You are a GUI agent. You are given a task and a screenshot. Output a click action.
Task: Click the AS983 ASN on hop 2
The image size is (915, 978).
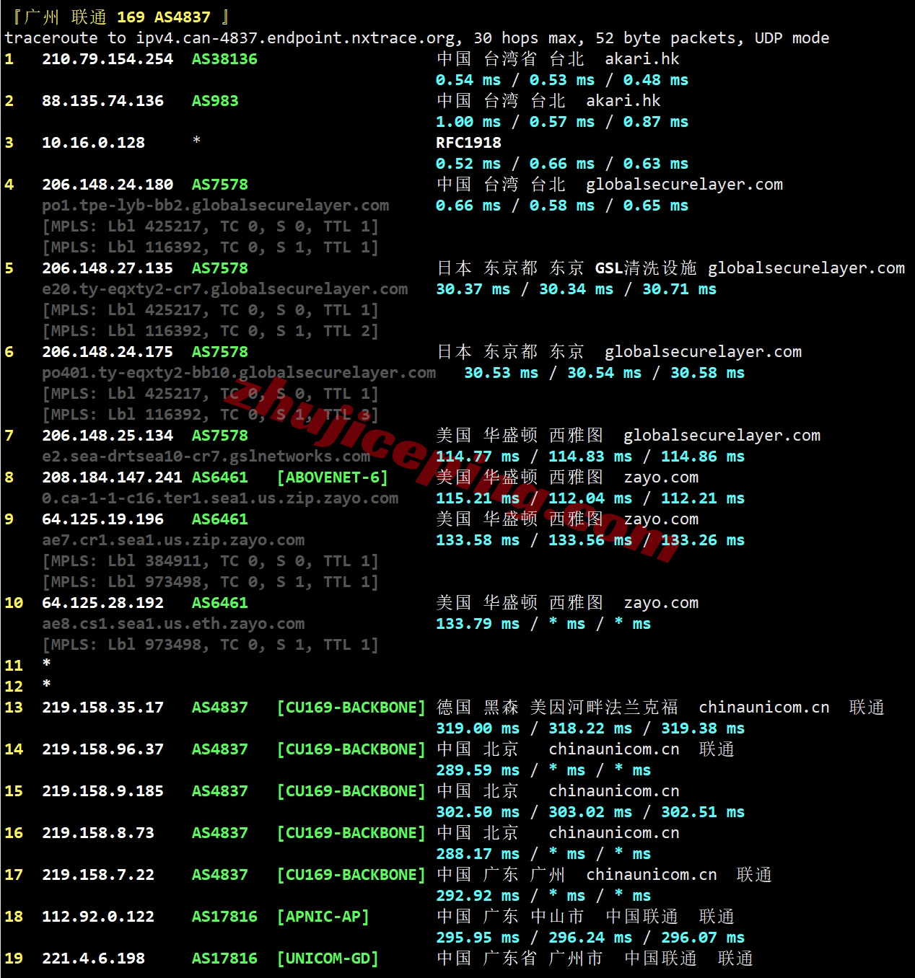[x=215, y=101]
